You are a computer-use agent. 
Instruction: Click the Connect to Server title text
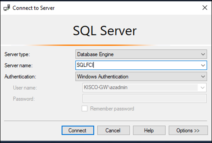click(x=33, y=8)
